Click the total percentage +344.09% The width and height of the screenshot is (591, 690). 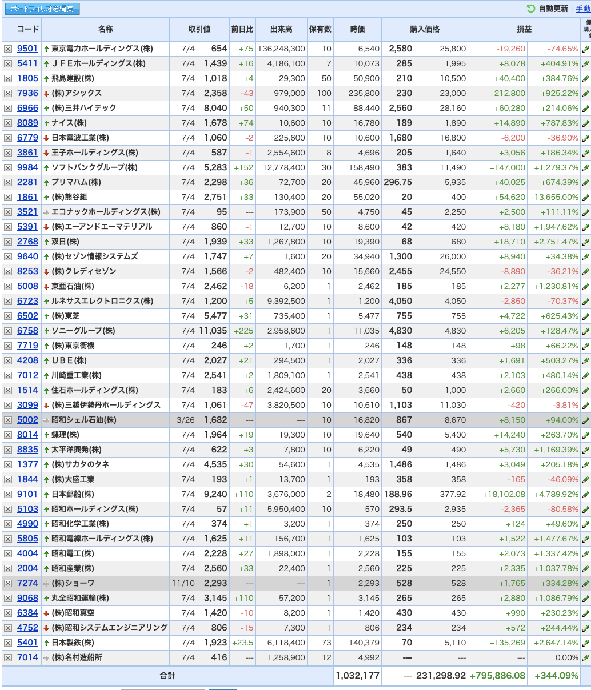point(557,675)
